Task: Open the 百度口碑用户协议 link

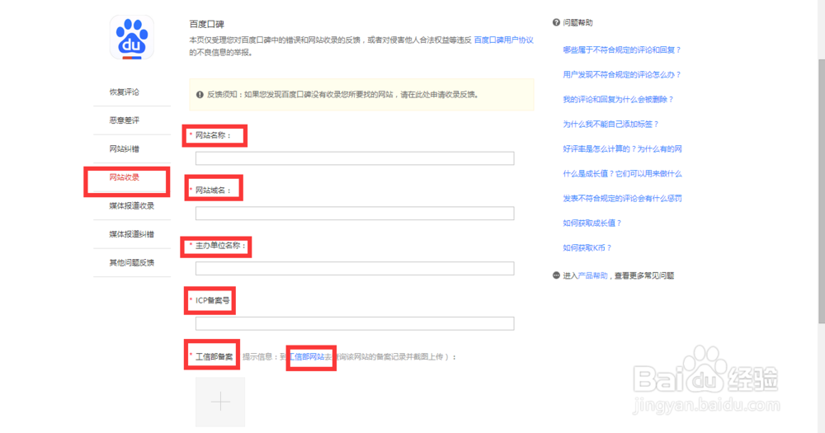Action: pyautogui.click(x=503, y=40)
